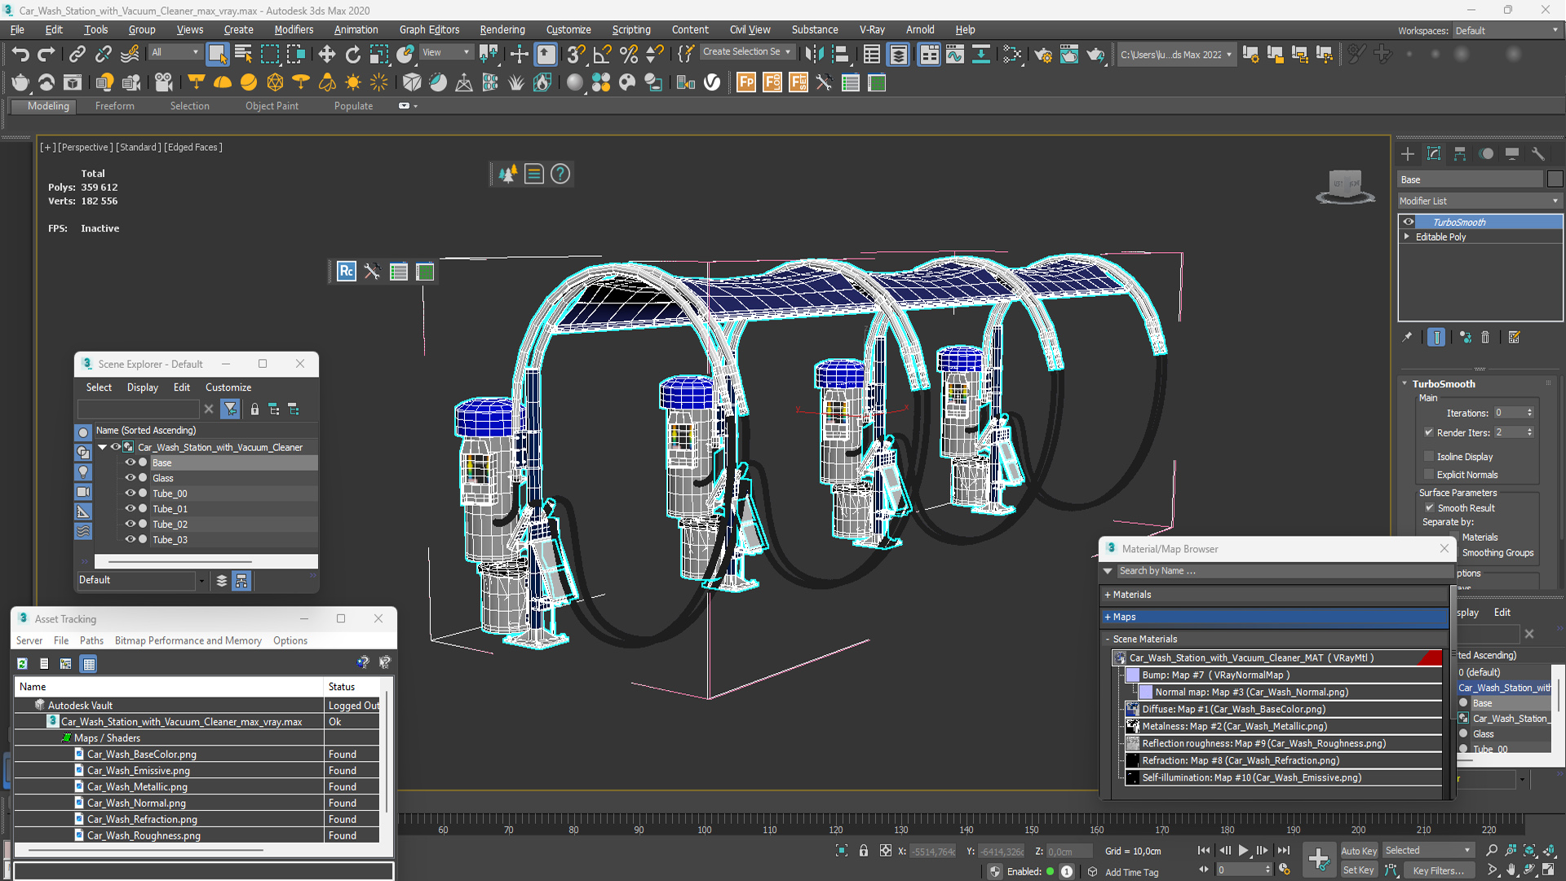Toggle visibility eye of Base object
Viewport: 1566px width, 881px height.
click(130, 463)
